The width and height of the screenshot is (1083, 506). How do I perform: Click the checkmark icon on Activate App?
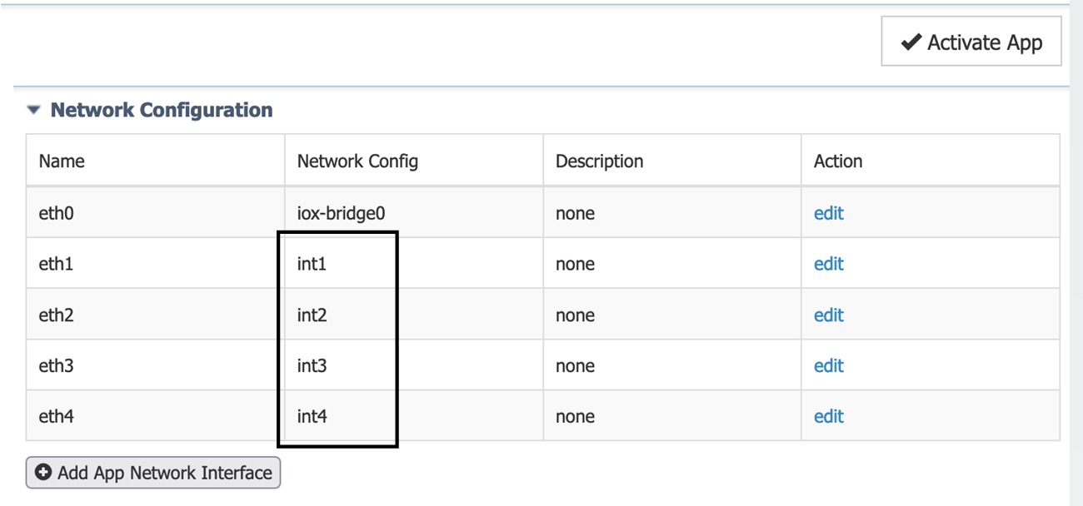click(x=913, y=41)
